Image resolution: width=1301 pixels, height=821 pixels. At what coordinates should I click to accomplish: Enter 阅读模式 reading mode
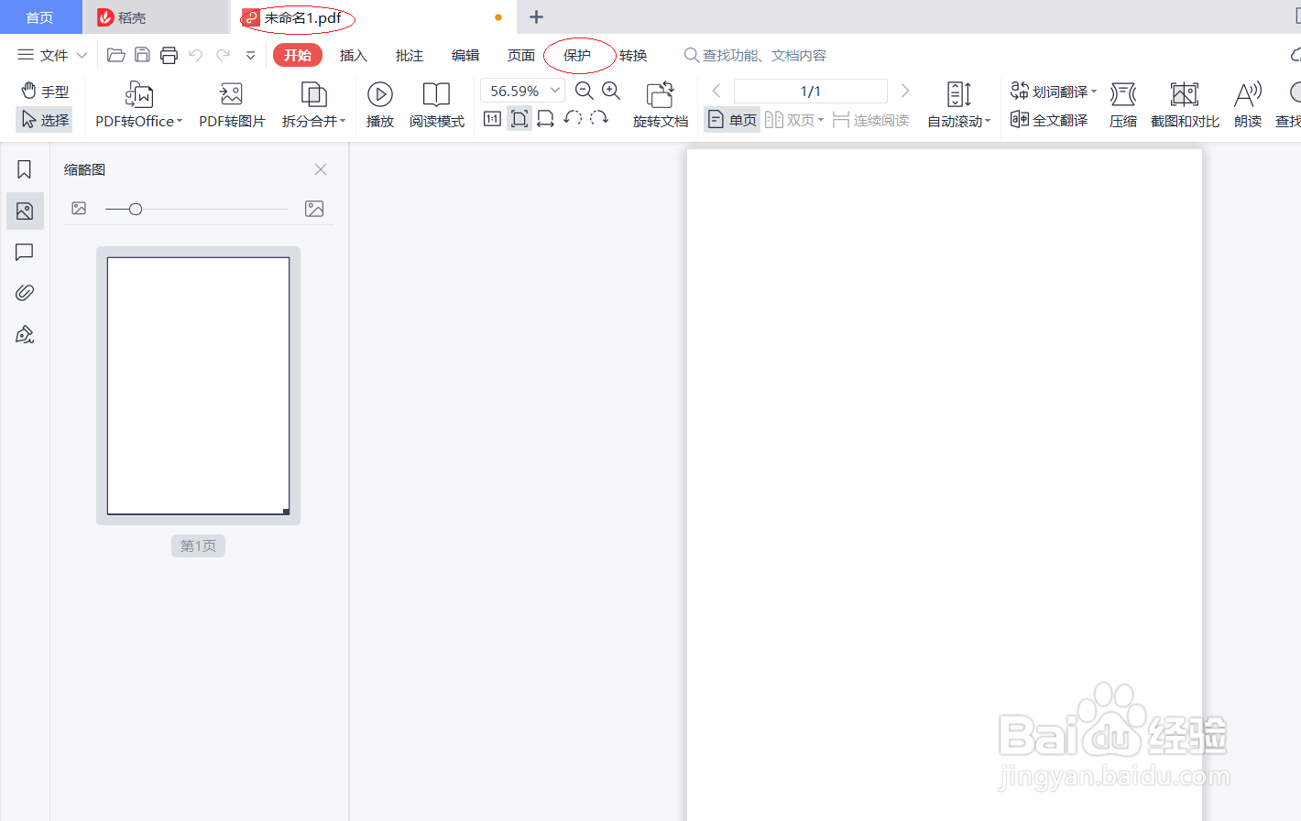point(437,104)
